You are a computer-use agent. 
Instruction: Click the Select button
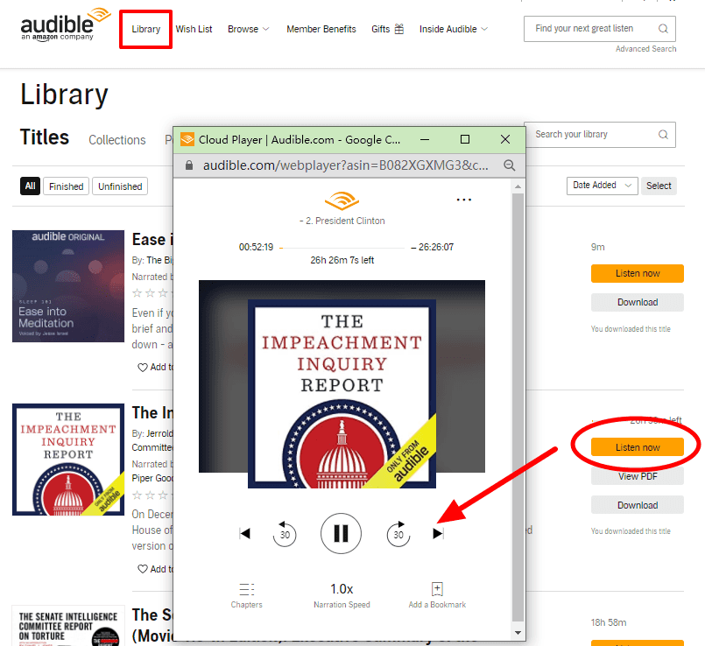click(659, 186)
